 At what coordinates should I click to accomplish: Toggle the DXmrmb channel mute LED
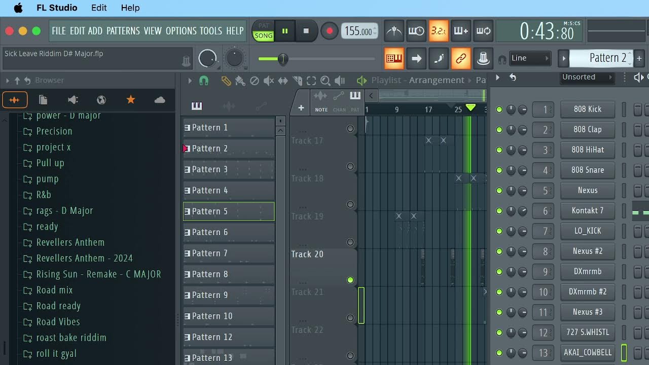click(499, 272)
